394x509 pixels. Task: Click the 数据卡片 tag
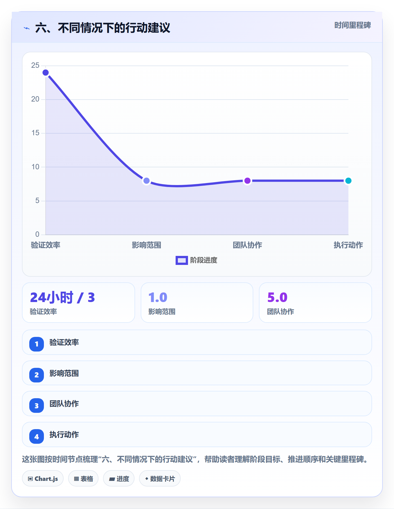(x=160, y=478)
